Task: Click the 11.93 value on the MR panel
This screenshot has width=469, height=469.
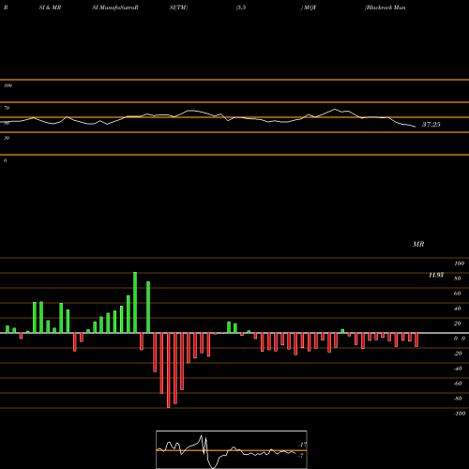Action: click(x=436, y=275)
